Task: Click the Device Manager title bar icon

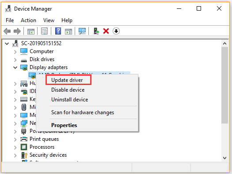Action: (x=8, y=9)
